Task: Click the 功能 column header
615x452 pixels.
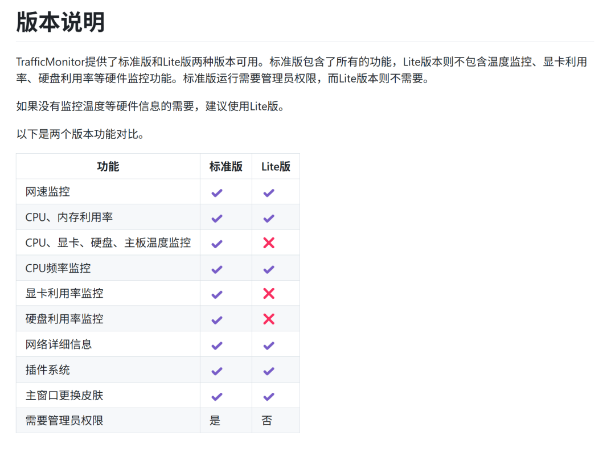Action: 108,166
